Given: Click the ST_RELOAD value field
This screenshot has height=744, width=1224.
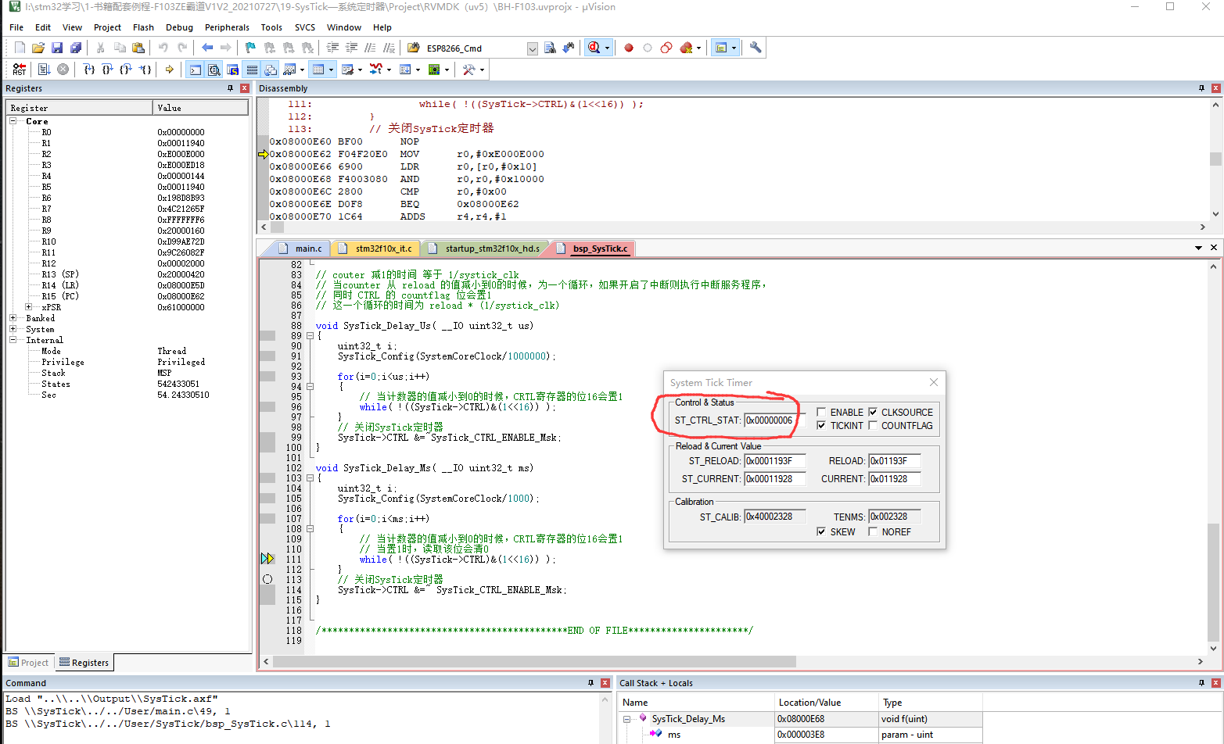Looking at the screenshot, I should [775, 461].
